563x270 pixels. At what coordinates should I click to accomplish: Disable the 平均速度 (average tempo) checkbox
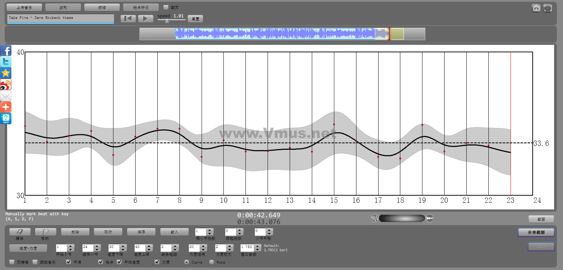[x=119, y=262]
